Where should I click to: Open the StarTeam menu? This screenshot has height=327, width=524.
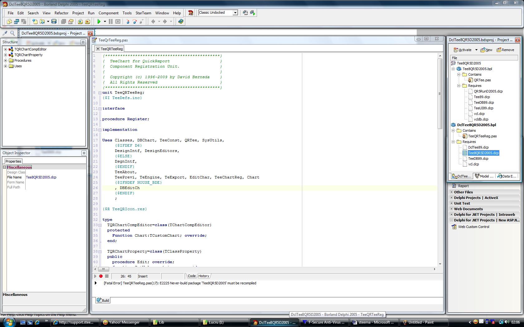[143, 13]
